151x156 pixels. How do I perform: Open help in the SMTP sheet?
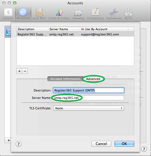[x=18, y=144]
